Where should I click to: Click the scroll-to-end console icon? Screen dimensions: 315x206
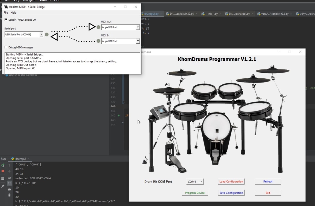[9, 183]
